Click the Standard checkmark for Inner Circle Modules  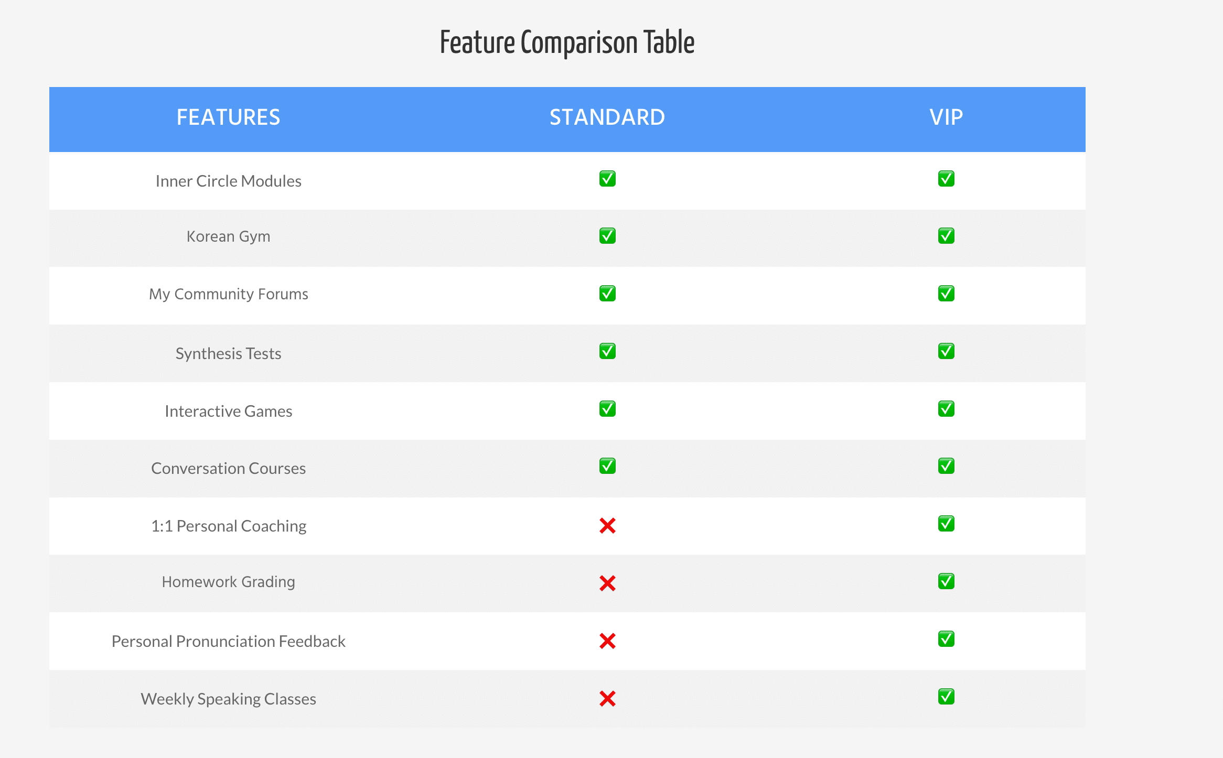607,179
